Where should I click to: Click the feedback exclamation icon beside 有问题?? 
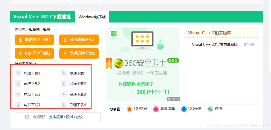coord(27,117)
